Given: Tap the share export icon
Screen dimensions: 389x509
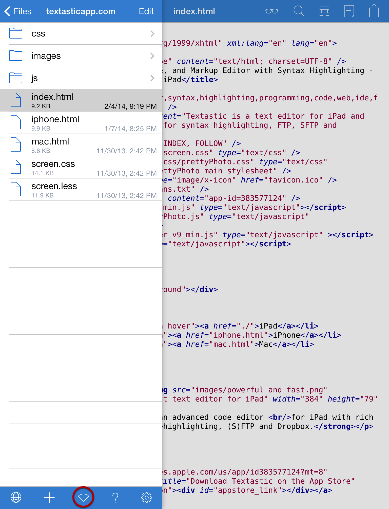Looking at the screenshot, I should tap(374, 11).
